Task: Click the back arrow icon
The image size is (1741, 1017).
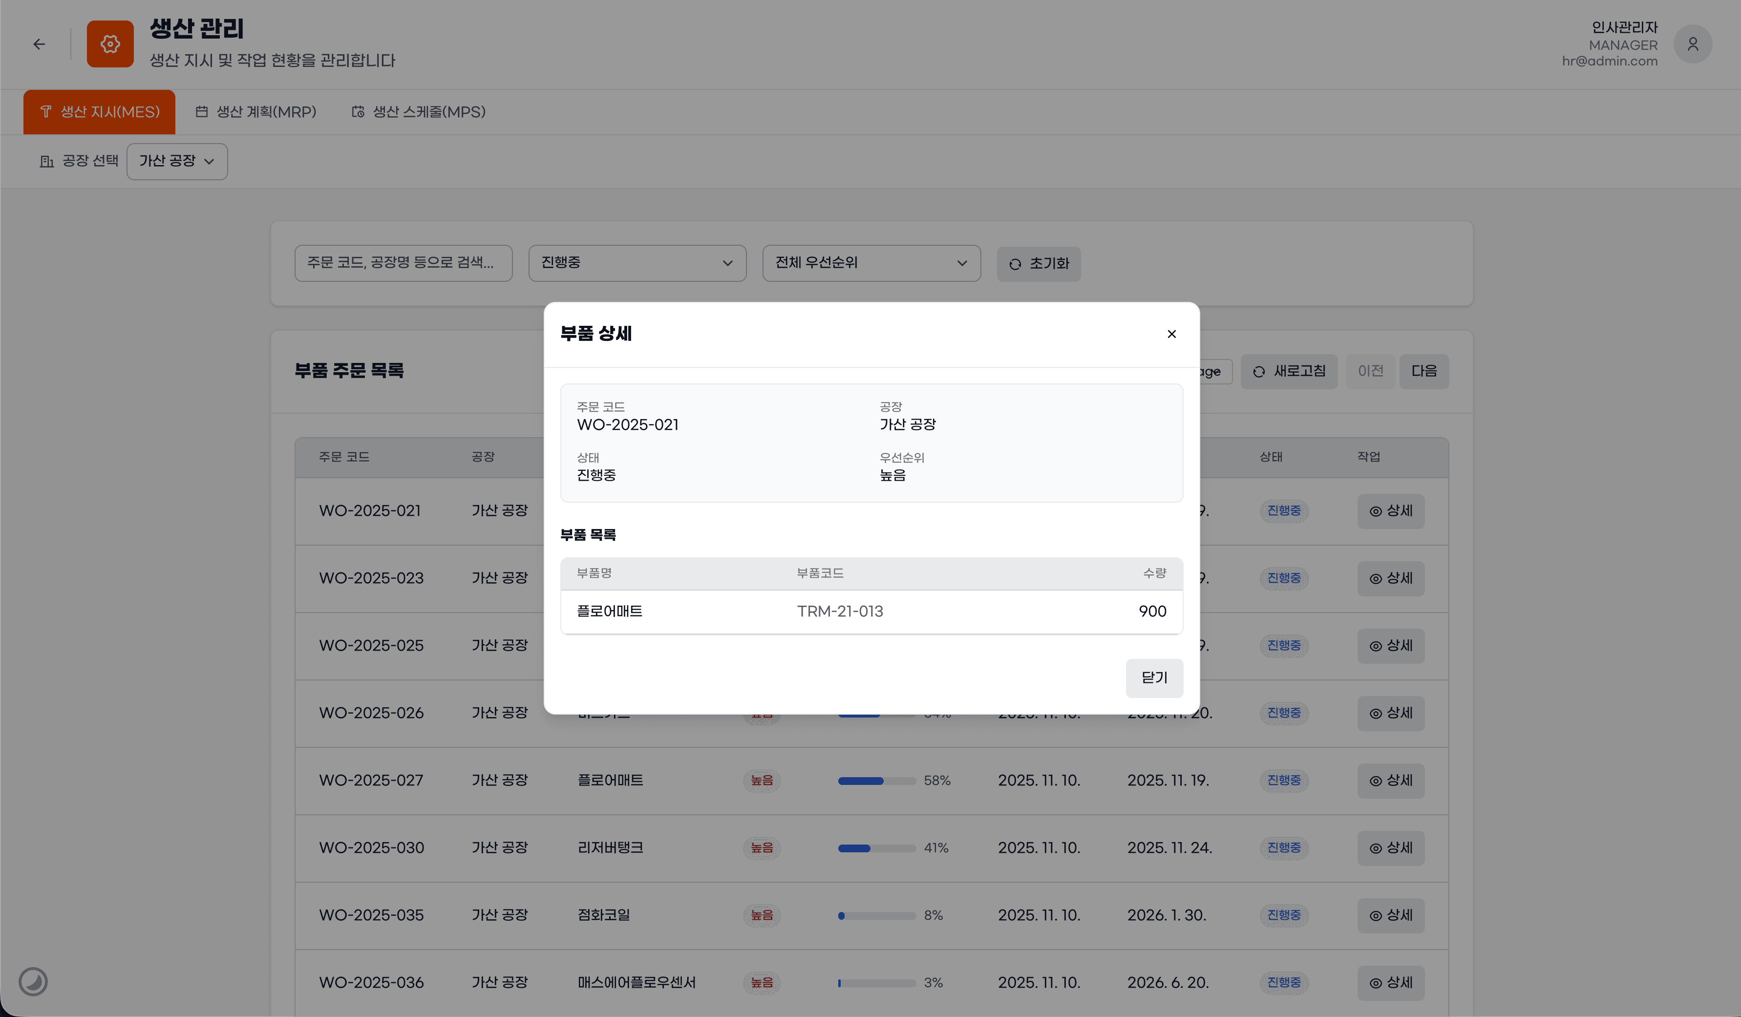Action: tap(40, 44)
